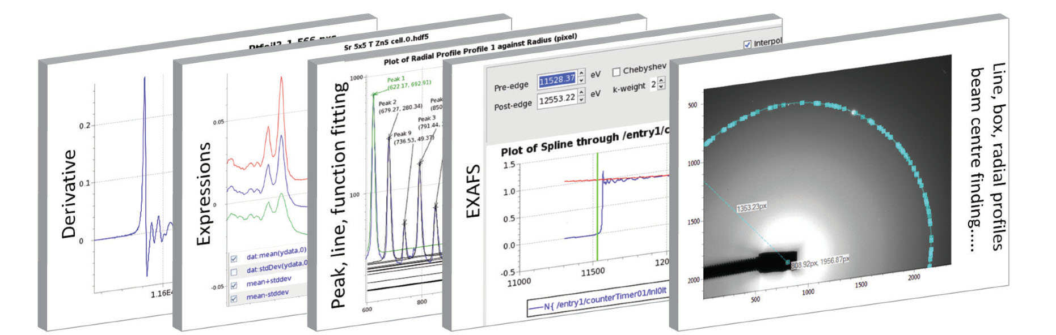The image size is (1056, 335).
Task: Toggle the mean+stddev expression checkbox
Action: 234,285
